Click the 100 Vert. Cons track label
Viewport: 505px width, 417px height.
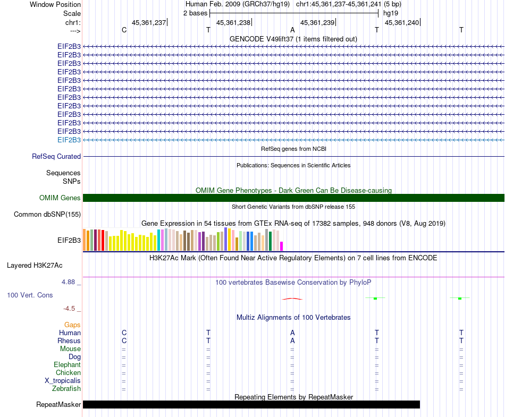point(30,295)
